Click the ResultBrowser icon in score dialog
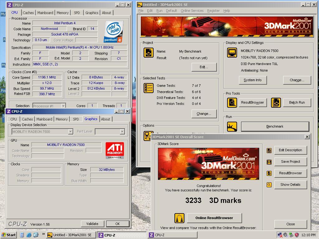The width and height of the screenshot is (319, 239). tap(269, 173)
